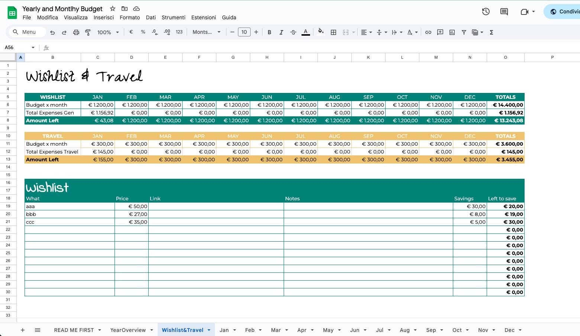Click the Insert chart icon
Screen dimensions: 580x336
(452, 32)
